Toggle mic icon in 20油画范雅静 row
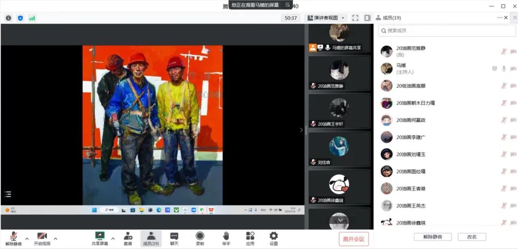 504,51
